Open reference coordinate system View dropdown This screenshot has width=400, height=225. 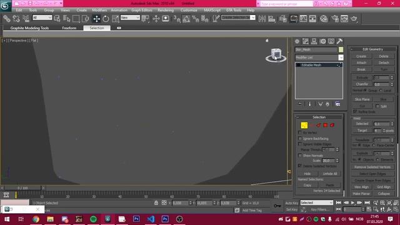coord(130,17)
